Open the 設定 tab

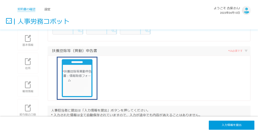click(47, 9)
